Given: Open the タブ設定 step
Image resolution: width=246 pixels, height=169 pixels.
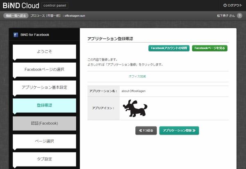Looking at the screenshot, I should point(44,159).
